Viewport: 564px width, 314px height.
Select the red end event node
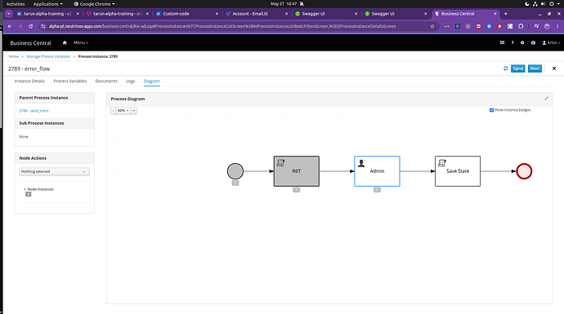click(524, 171)
